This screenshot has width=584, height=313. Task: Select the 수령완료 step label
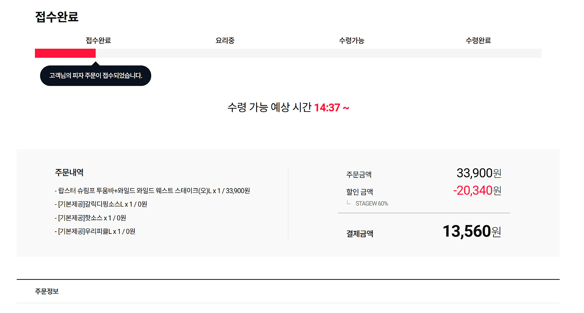point(478,40)
